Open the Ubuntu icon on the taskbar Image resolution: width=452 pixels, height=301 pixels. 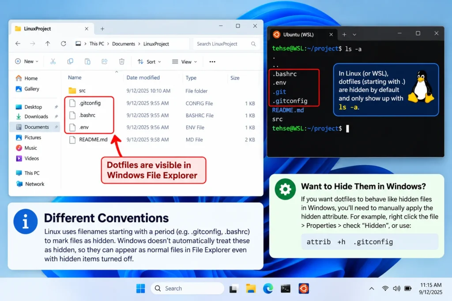(304, 288)
